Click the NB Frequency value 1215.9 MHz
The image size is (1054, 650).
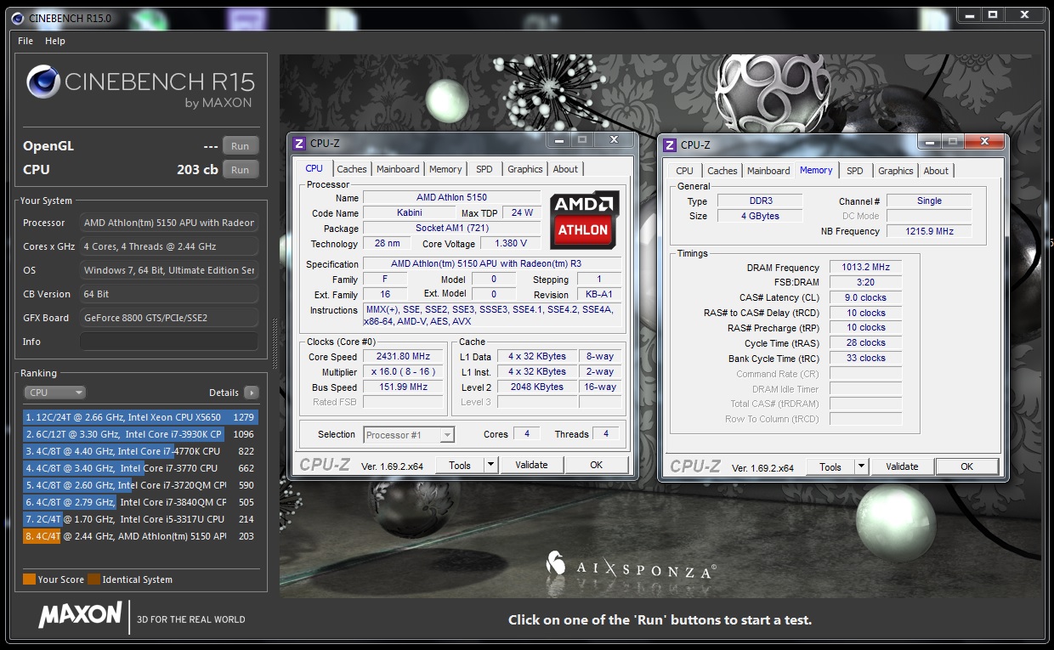[x=929, y=231]
